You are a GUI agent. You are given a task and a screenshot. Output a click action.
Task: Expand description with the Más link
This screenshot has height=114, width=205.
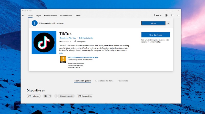(x=61, y=53)
